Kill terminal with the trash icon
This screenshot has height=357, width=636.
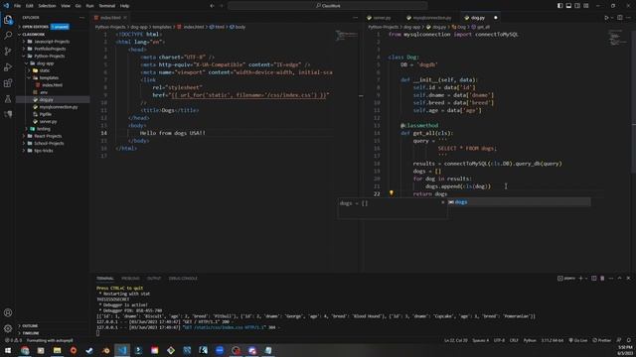pos(602,278)
